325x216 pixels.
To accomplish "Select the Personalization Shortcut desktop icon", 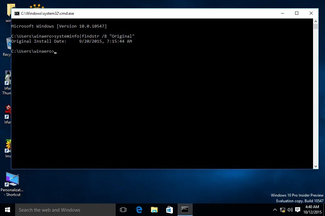I will [12, 184].
